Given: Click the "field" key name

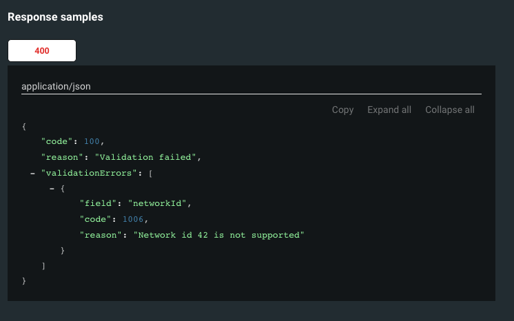Looking at the screenshot, I should [99, 204].
